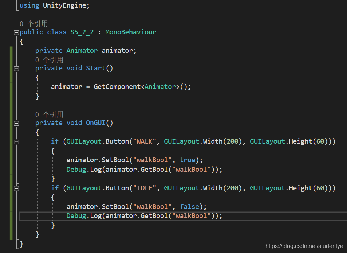Screen dimensions: 347x253
Task: Click UnityEngine in the using directive
Action: (64, 5)
